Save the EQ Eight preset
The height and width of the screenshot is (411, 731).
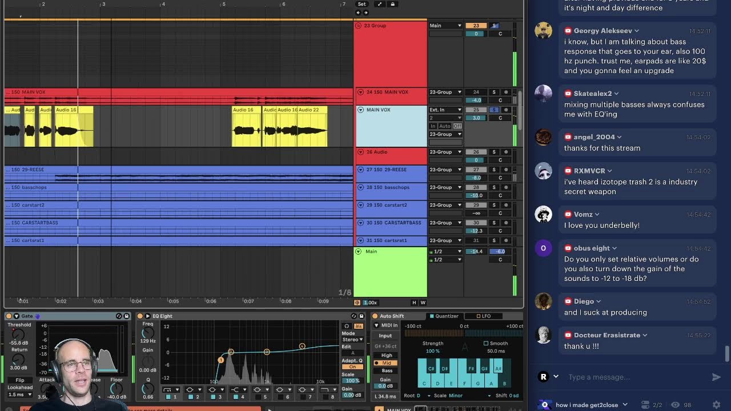tap(362, 316)
